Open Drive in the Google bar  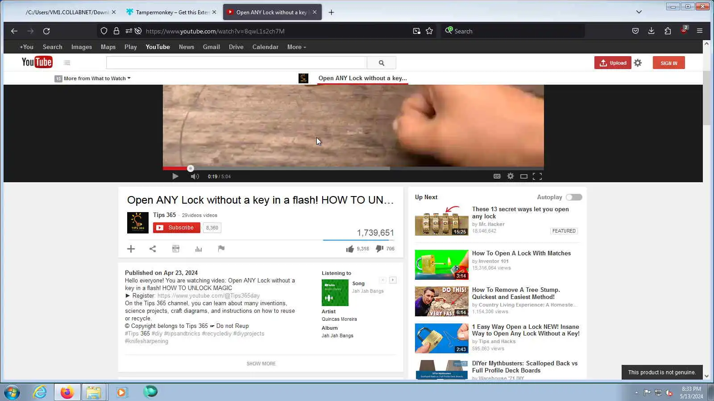click(236, 47)
